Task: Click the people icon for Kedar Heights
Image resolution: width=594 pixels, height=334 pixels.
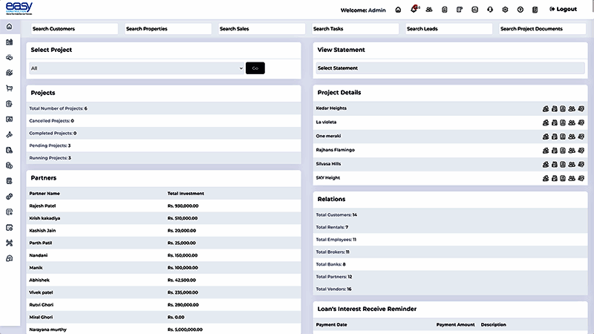Action: point(572,108)
